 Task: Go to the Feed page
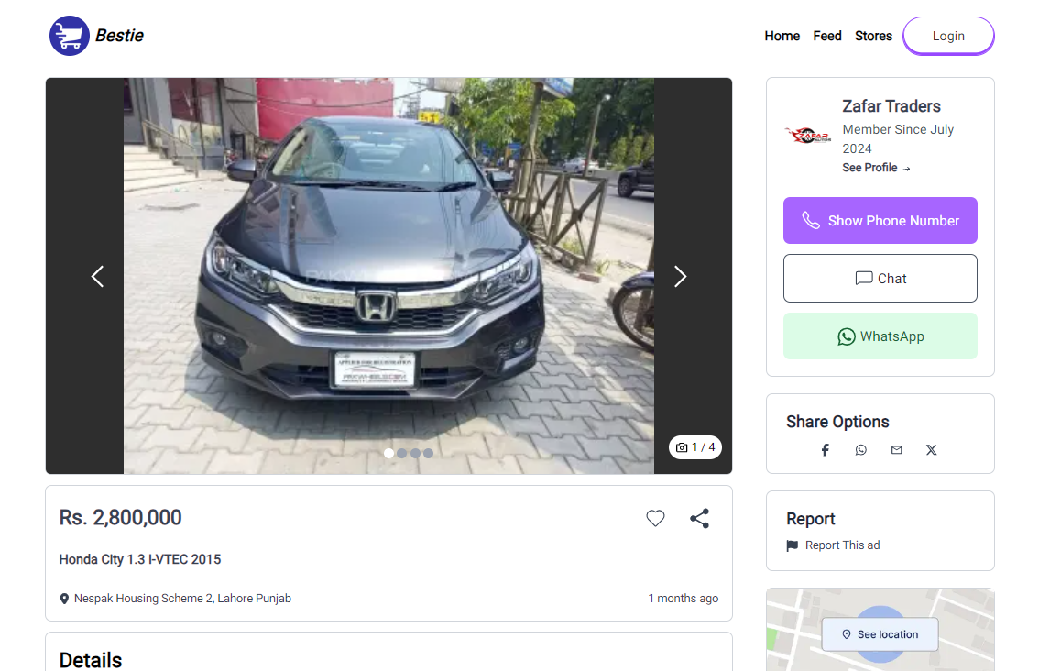tap(827, 36)
